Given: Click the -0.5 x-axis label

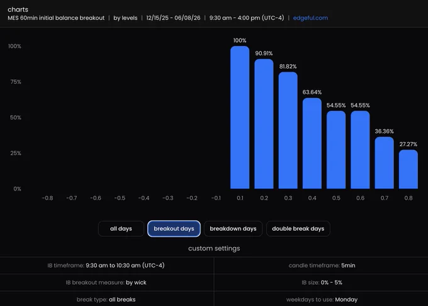Looking at the screenshot, I should 120,198.
